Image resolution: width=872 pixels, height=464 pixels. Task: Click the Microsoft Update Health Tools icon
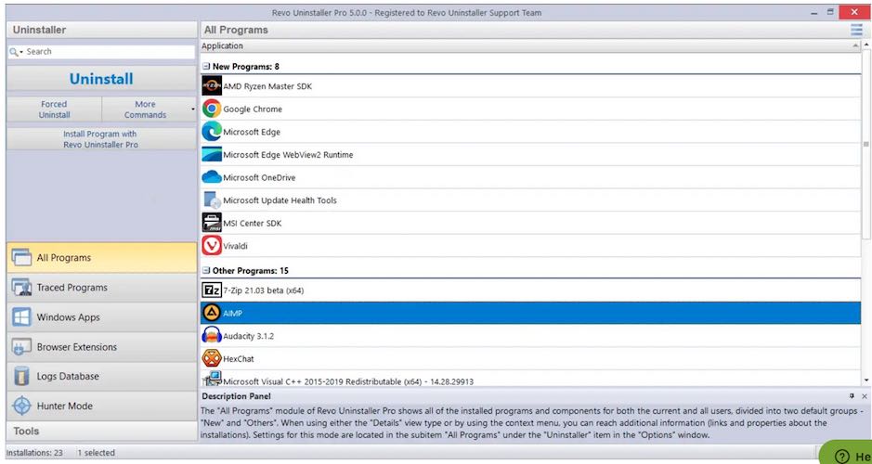point(212,200)
